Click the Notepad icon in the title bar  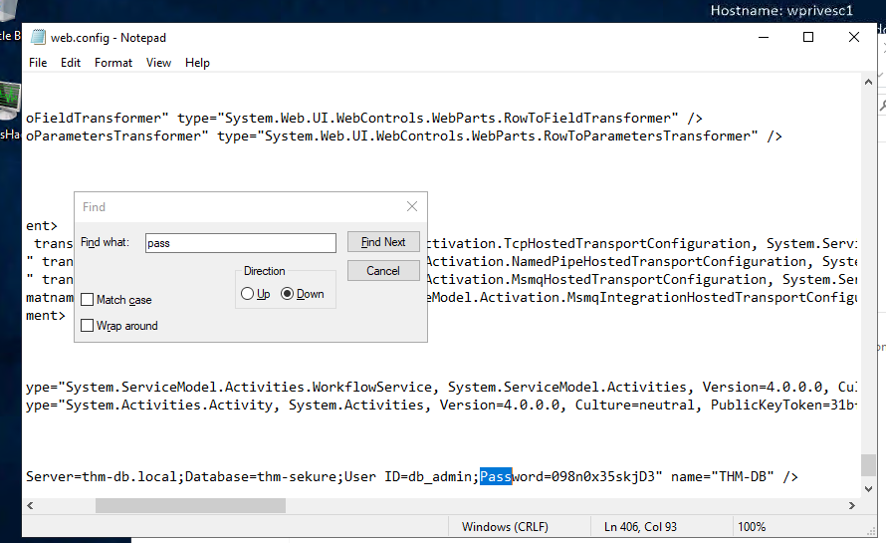click(38, 38)
